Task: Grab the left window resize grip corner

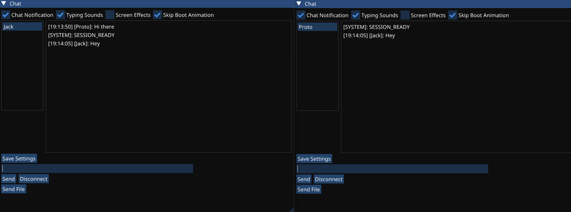Action: pyautogui.click(x=292, y=210)
